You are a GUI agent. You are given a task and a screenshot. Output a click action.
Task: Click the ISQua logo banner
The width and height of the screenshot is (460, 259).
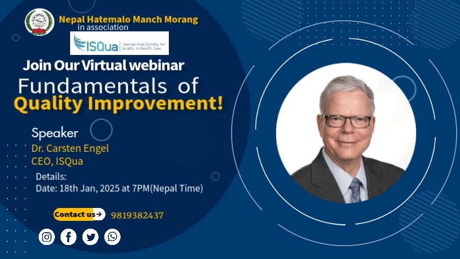pos(119,43)
